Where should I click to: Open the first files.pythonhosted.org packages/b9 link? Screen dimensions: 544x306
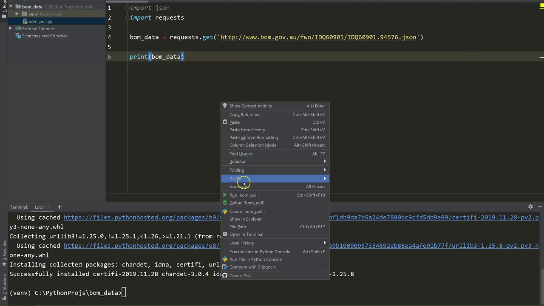point(142,218)
